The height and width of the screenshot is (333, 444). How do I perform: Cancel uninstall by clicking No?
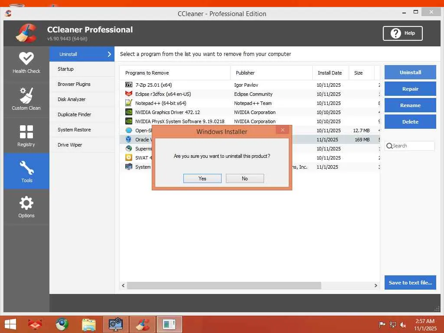[245, 178]
